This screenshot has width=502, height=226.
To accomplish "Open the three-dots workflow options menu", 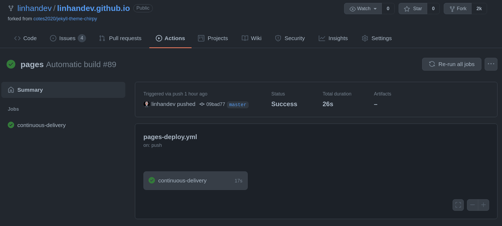I will 491,64.
